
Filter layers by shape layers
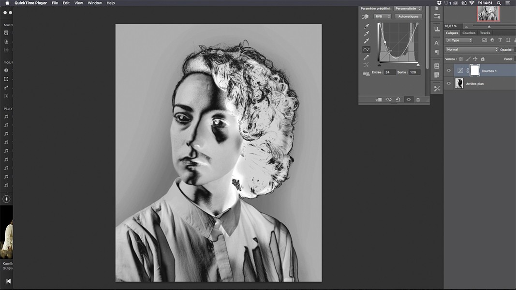pos(508,40)
